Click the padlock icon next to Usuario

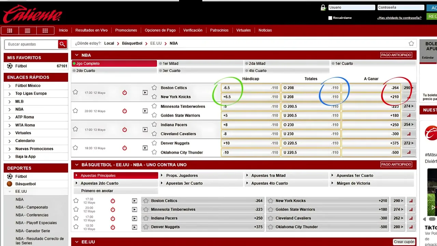pyautogui.click(x=323, y=8)
